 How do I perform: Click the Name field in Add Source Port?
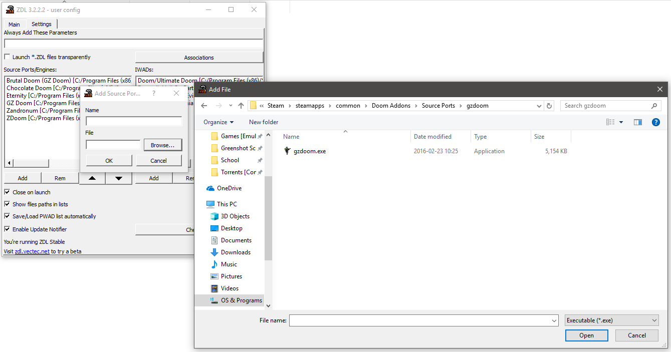pyautogui.click(x=134, y=121)
